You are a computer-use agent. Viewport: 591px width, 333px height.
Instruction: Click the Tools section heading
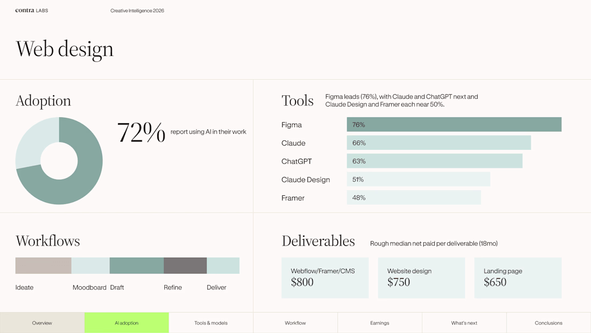298,101
